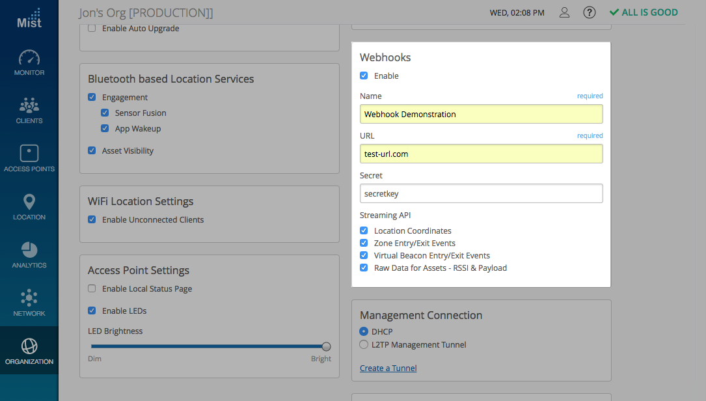Image resolution: width=706 pixels, height=401 pixels.
Task: Select the Location pin icon
Action: point(29,202)
